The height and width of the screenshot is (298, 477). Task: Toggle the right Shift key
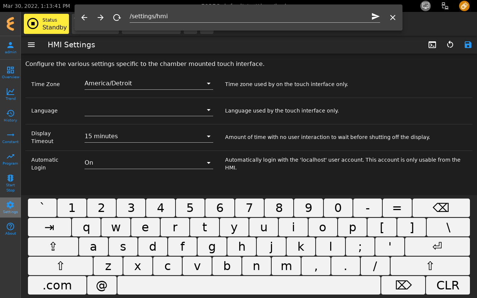click(430, 266)
